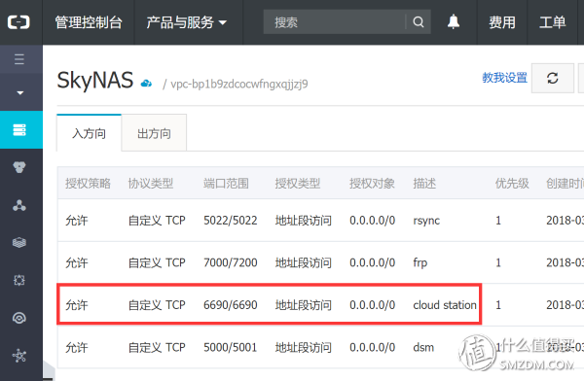Click the SkyNAS security group title
The image size is (584, 381).
(95, 81)
